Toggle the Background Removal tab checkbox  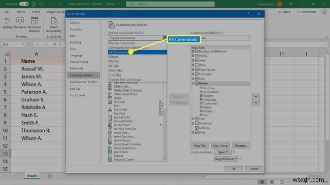197,51
